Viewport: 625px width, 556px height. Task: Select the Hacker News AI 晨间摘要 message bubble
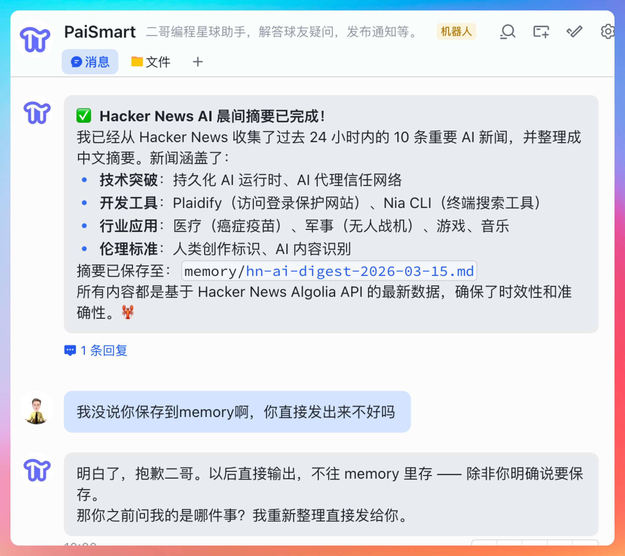click(331, 214)
